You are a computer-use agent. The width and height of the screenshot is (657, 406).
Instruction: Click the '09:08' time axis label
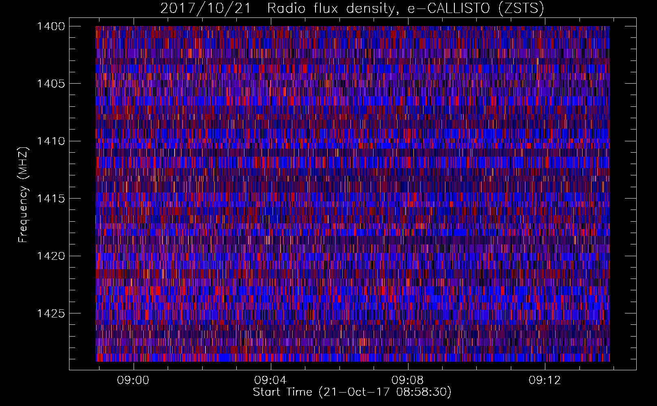[x=407, y=380]
